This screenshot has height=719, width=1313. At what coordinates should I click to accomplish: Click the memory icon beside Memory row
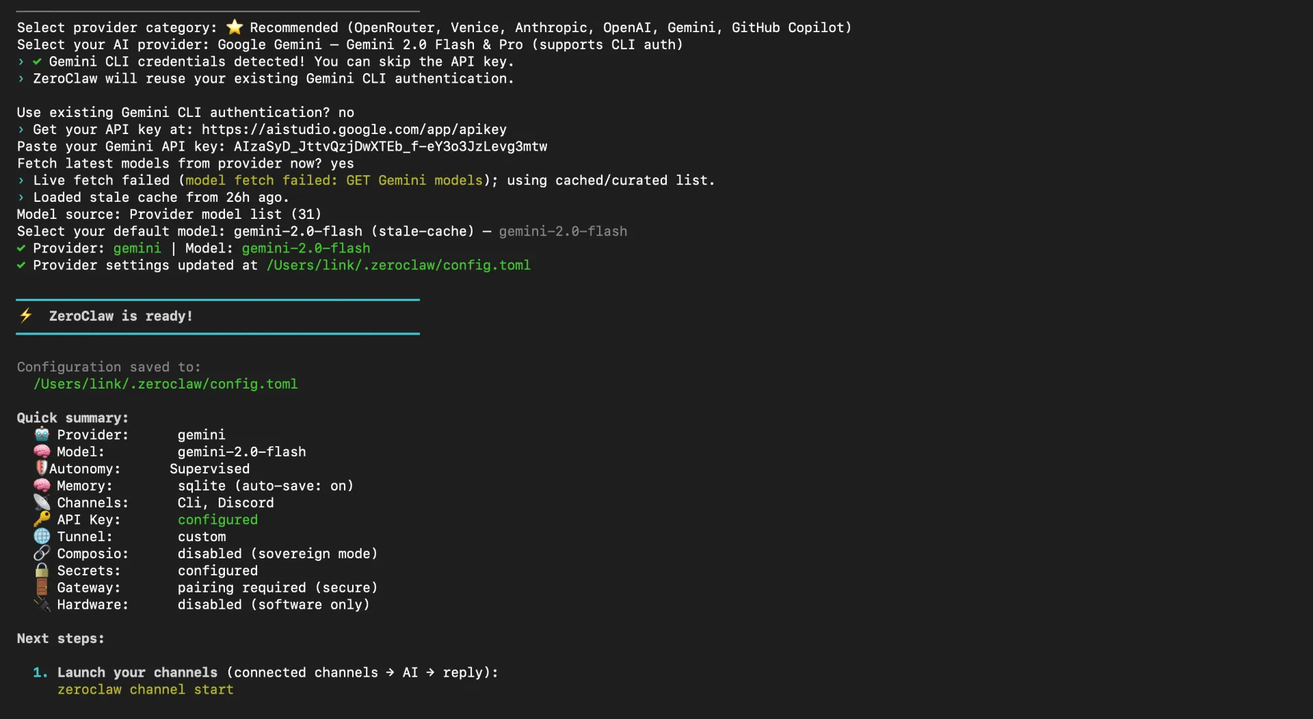[x=41, y=486]
